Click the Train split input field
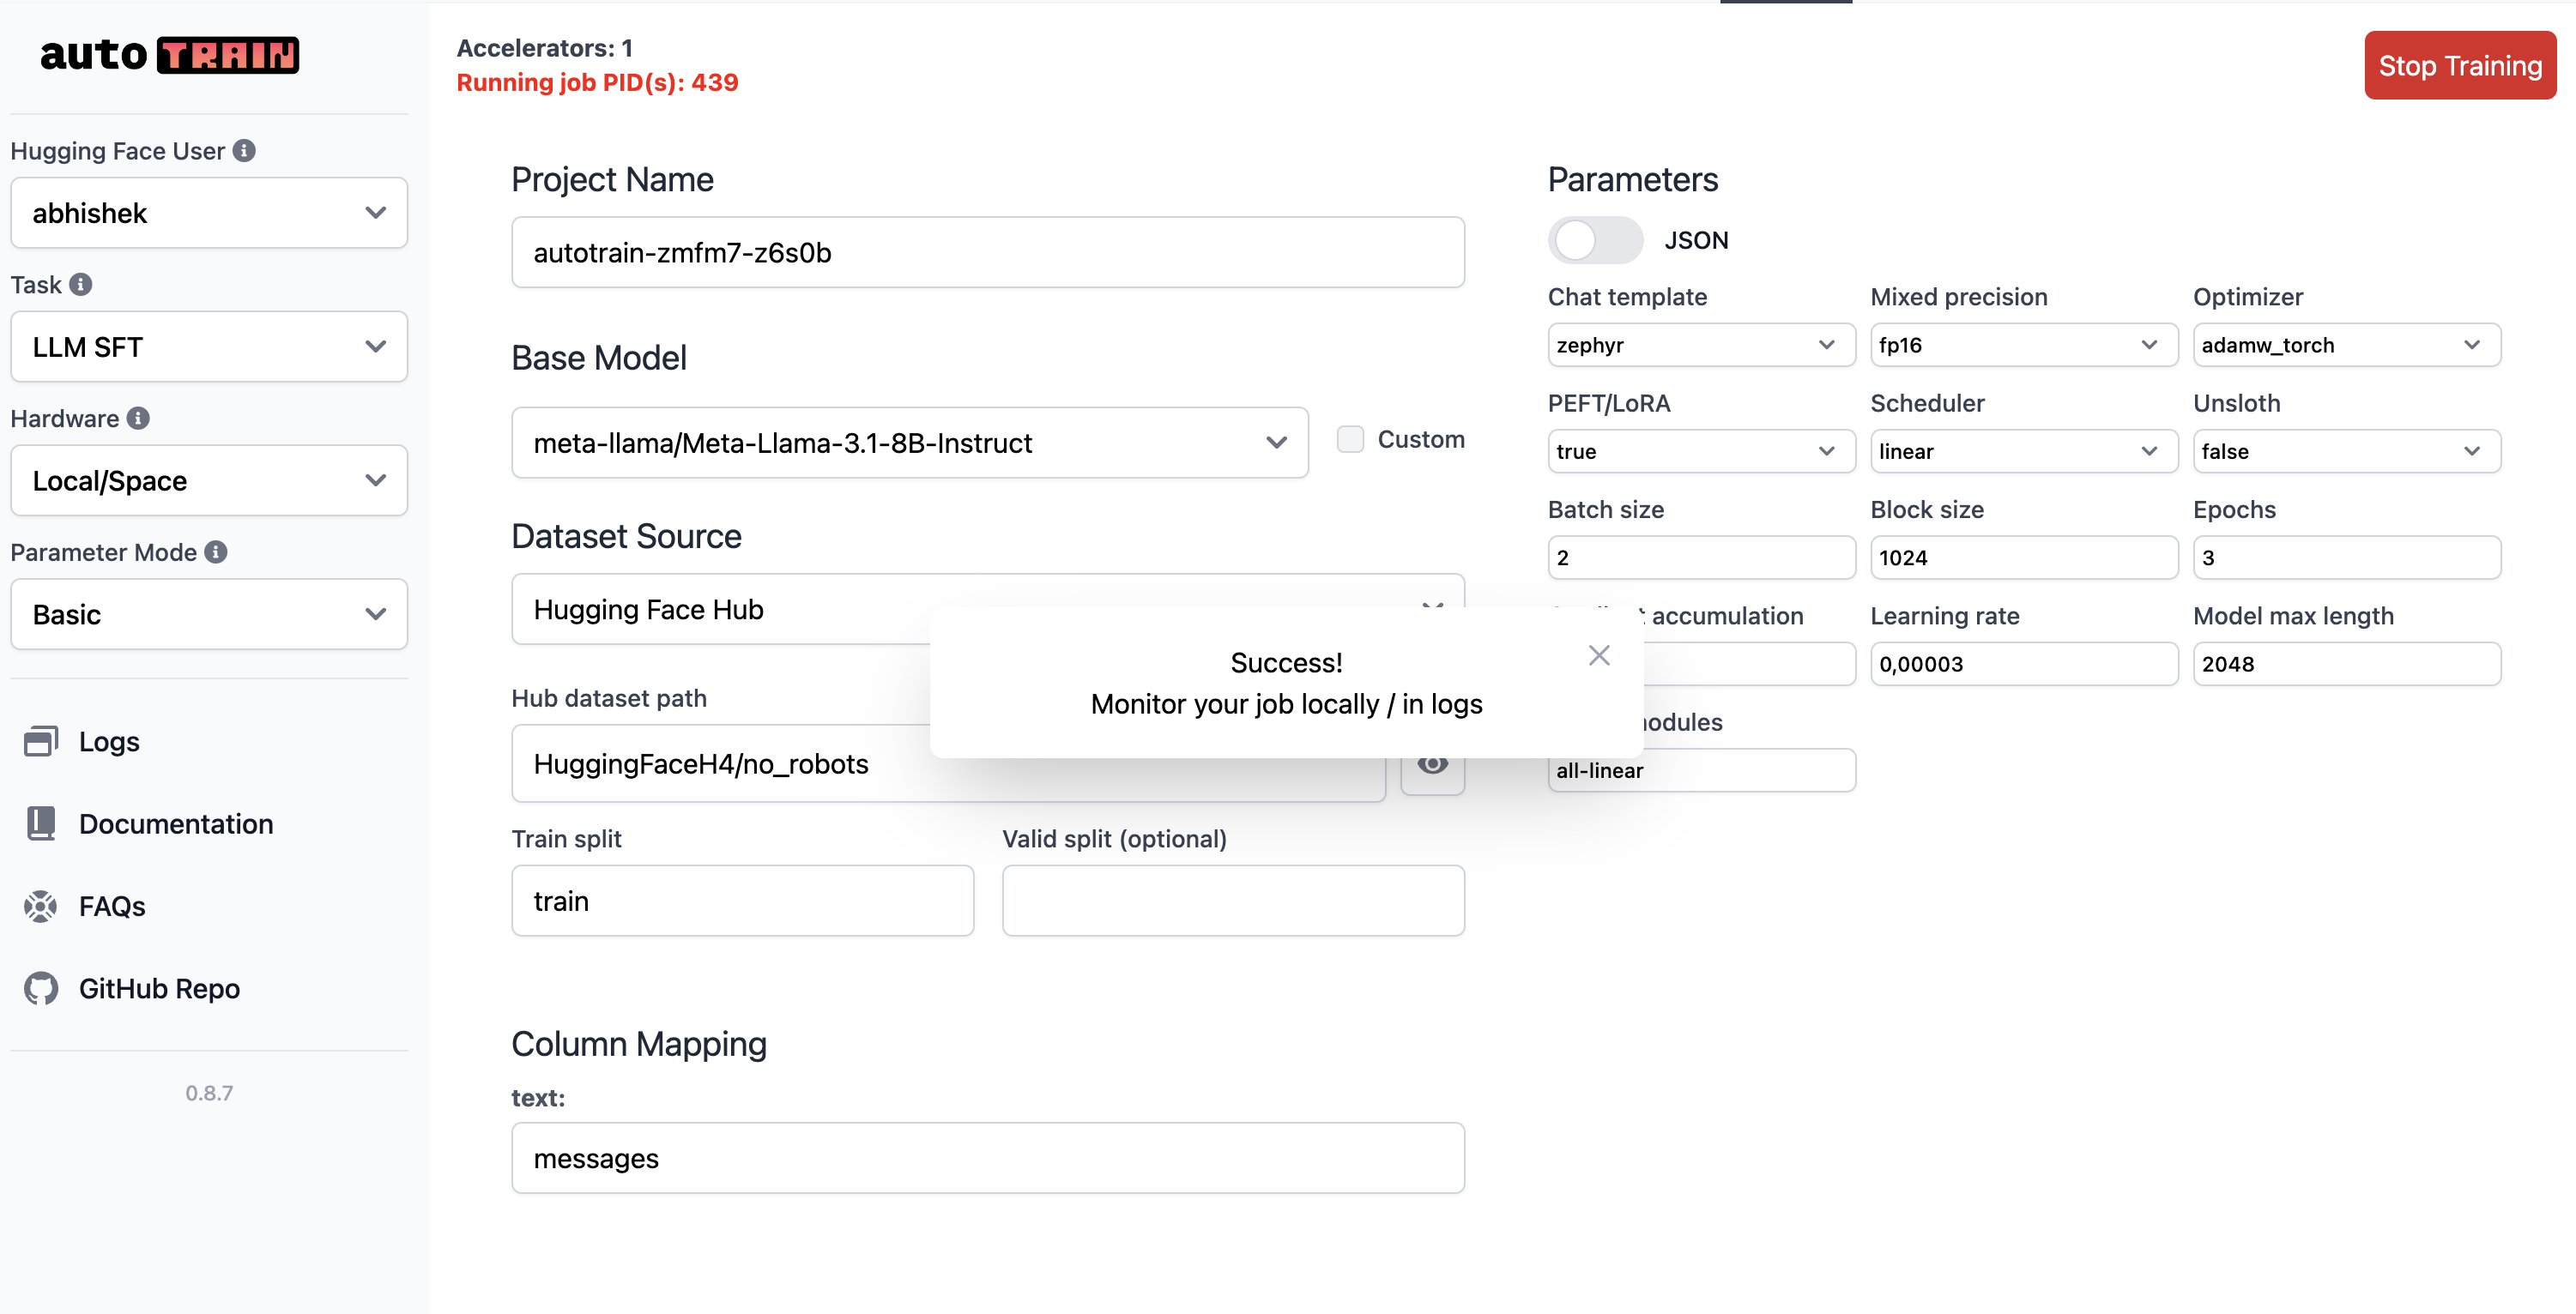2576x1314 pixels. pos(742,901)
